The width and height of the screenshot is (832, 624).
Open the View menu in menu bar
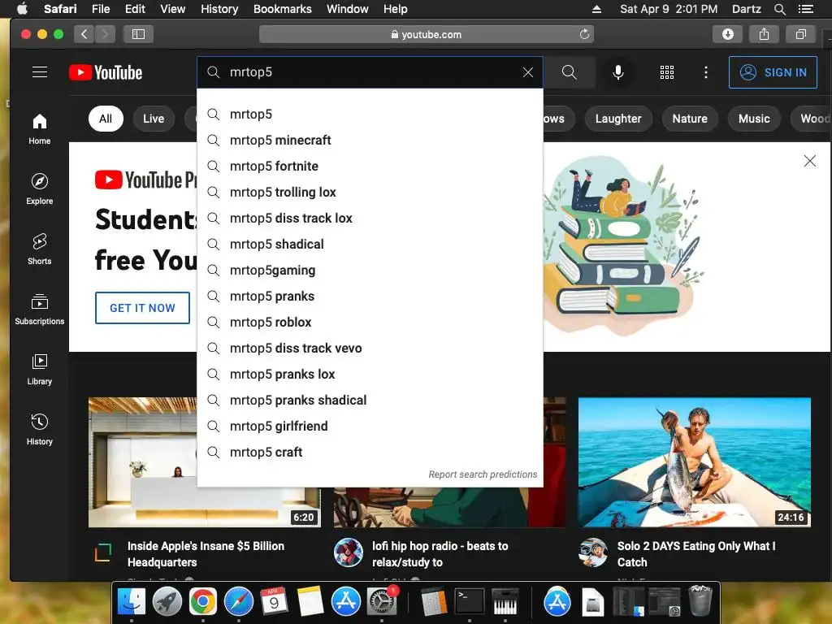(172, 9)
